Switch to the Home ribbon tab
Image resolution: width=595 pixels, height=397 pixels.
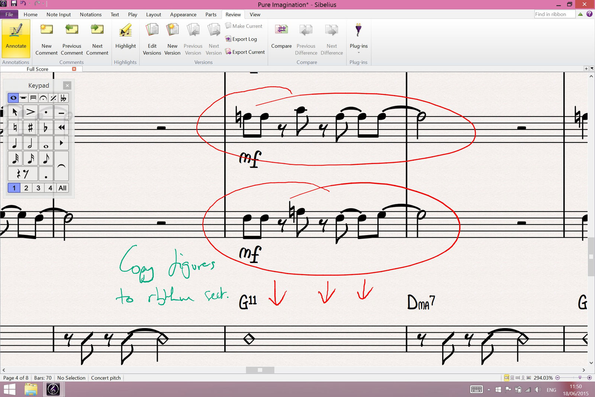click(30, 15)
